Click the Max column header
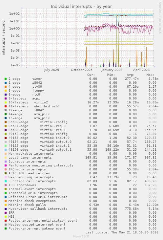Viewport: 163px width, 240px height. coord(150,75)
